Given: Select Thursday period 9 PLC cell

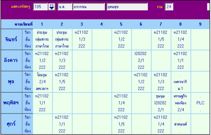Looking at the screenshot, I should (200, 103).
